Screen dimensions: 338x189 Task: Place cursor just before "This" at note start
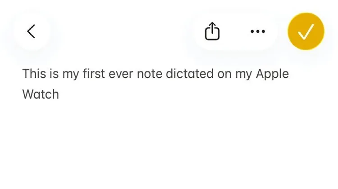(x=23, y=74)
